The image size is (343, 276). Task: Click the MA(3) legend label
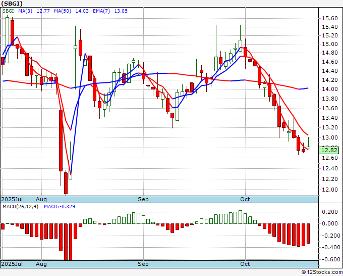25,11
